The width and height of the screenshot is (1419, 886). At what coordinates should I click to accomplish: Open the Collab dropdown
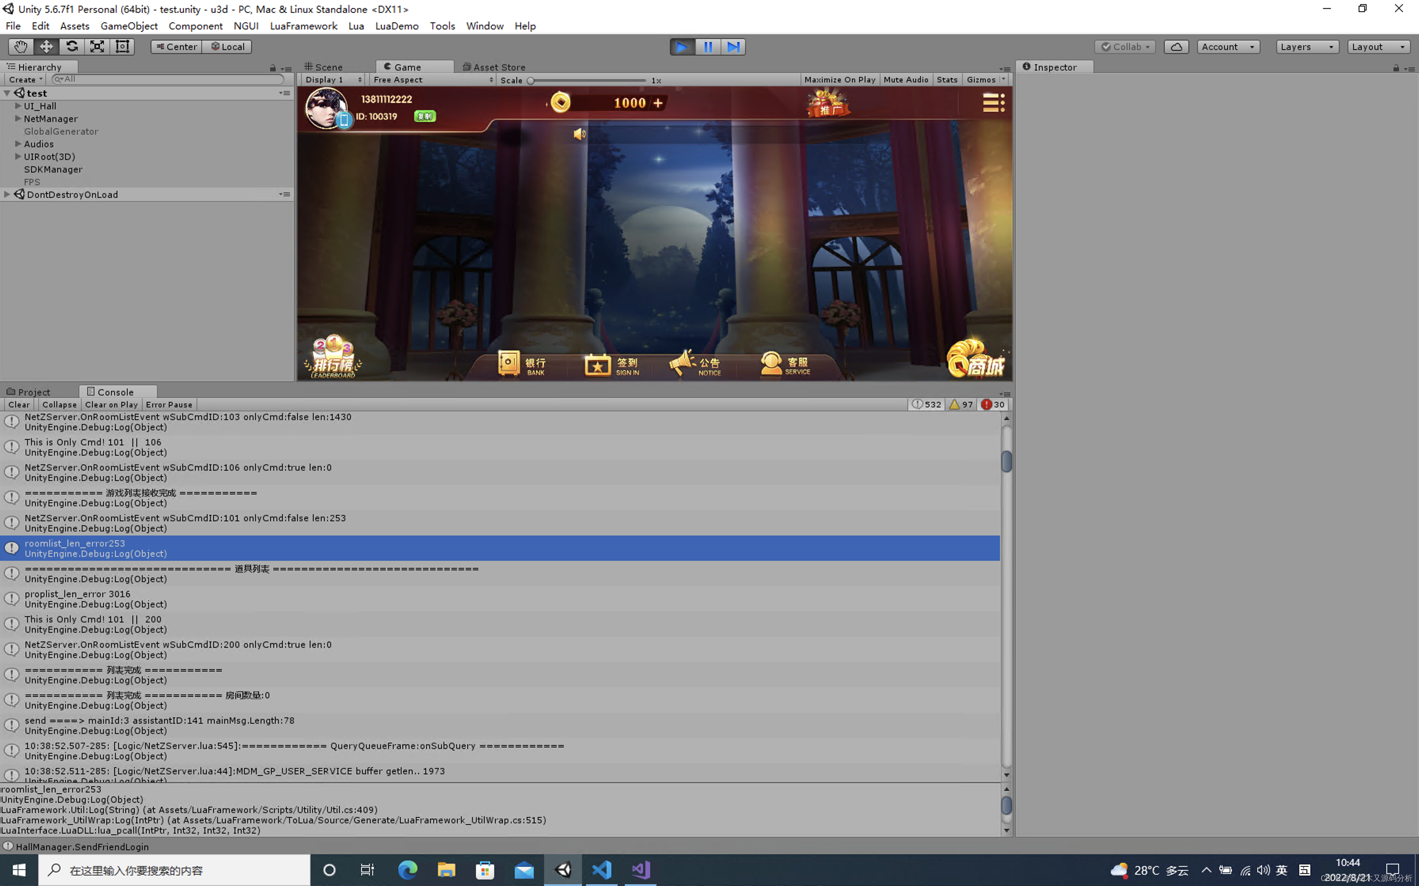click(x=1125, y=47)
